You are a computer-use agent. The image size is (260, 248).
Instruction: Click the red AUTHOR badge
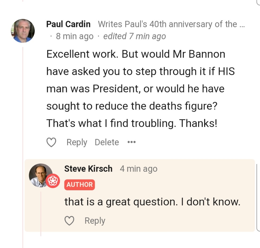click(79, 185)
